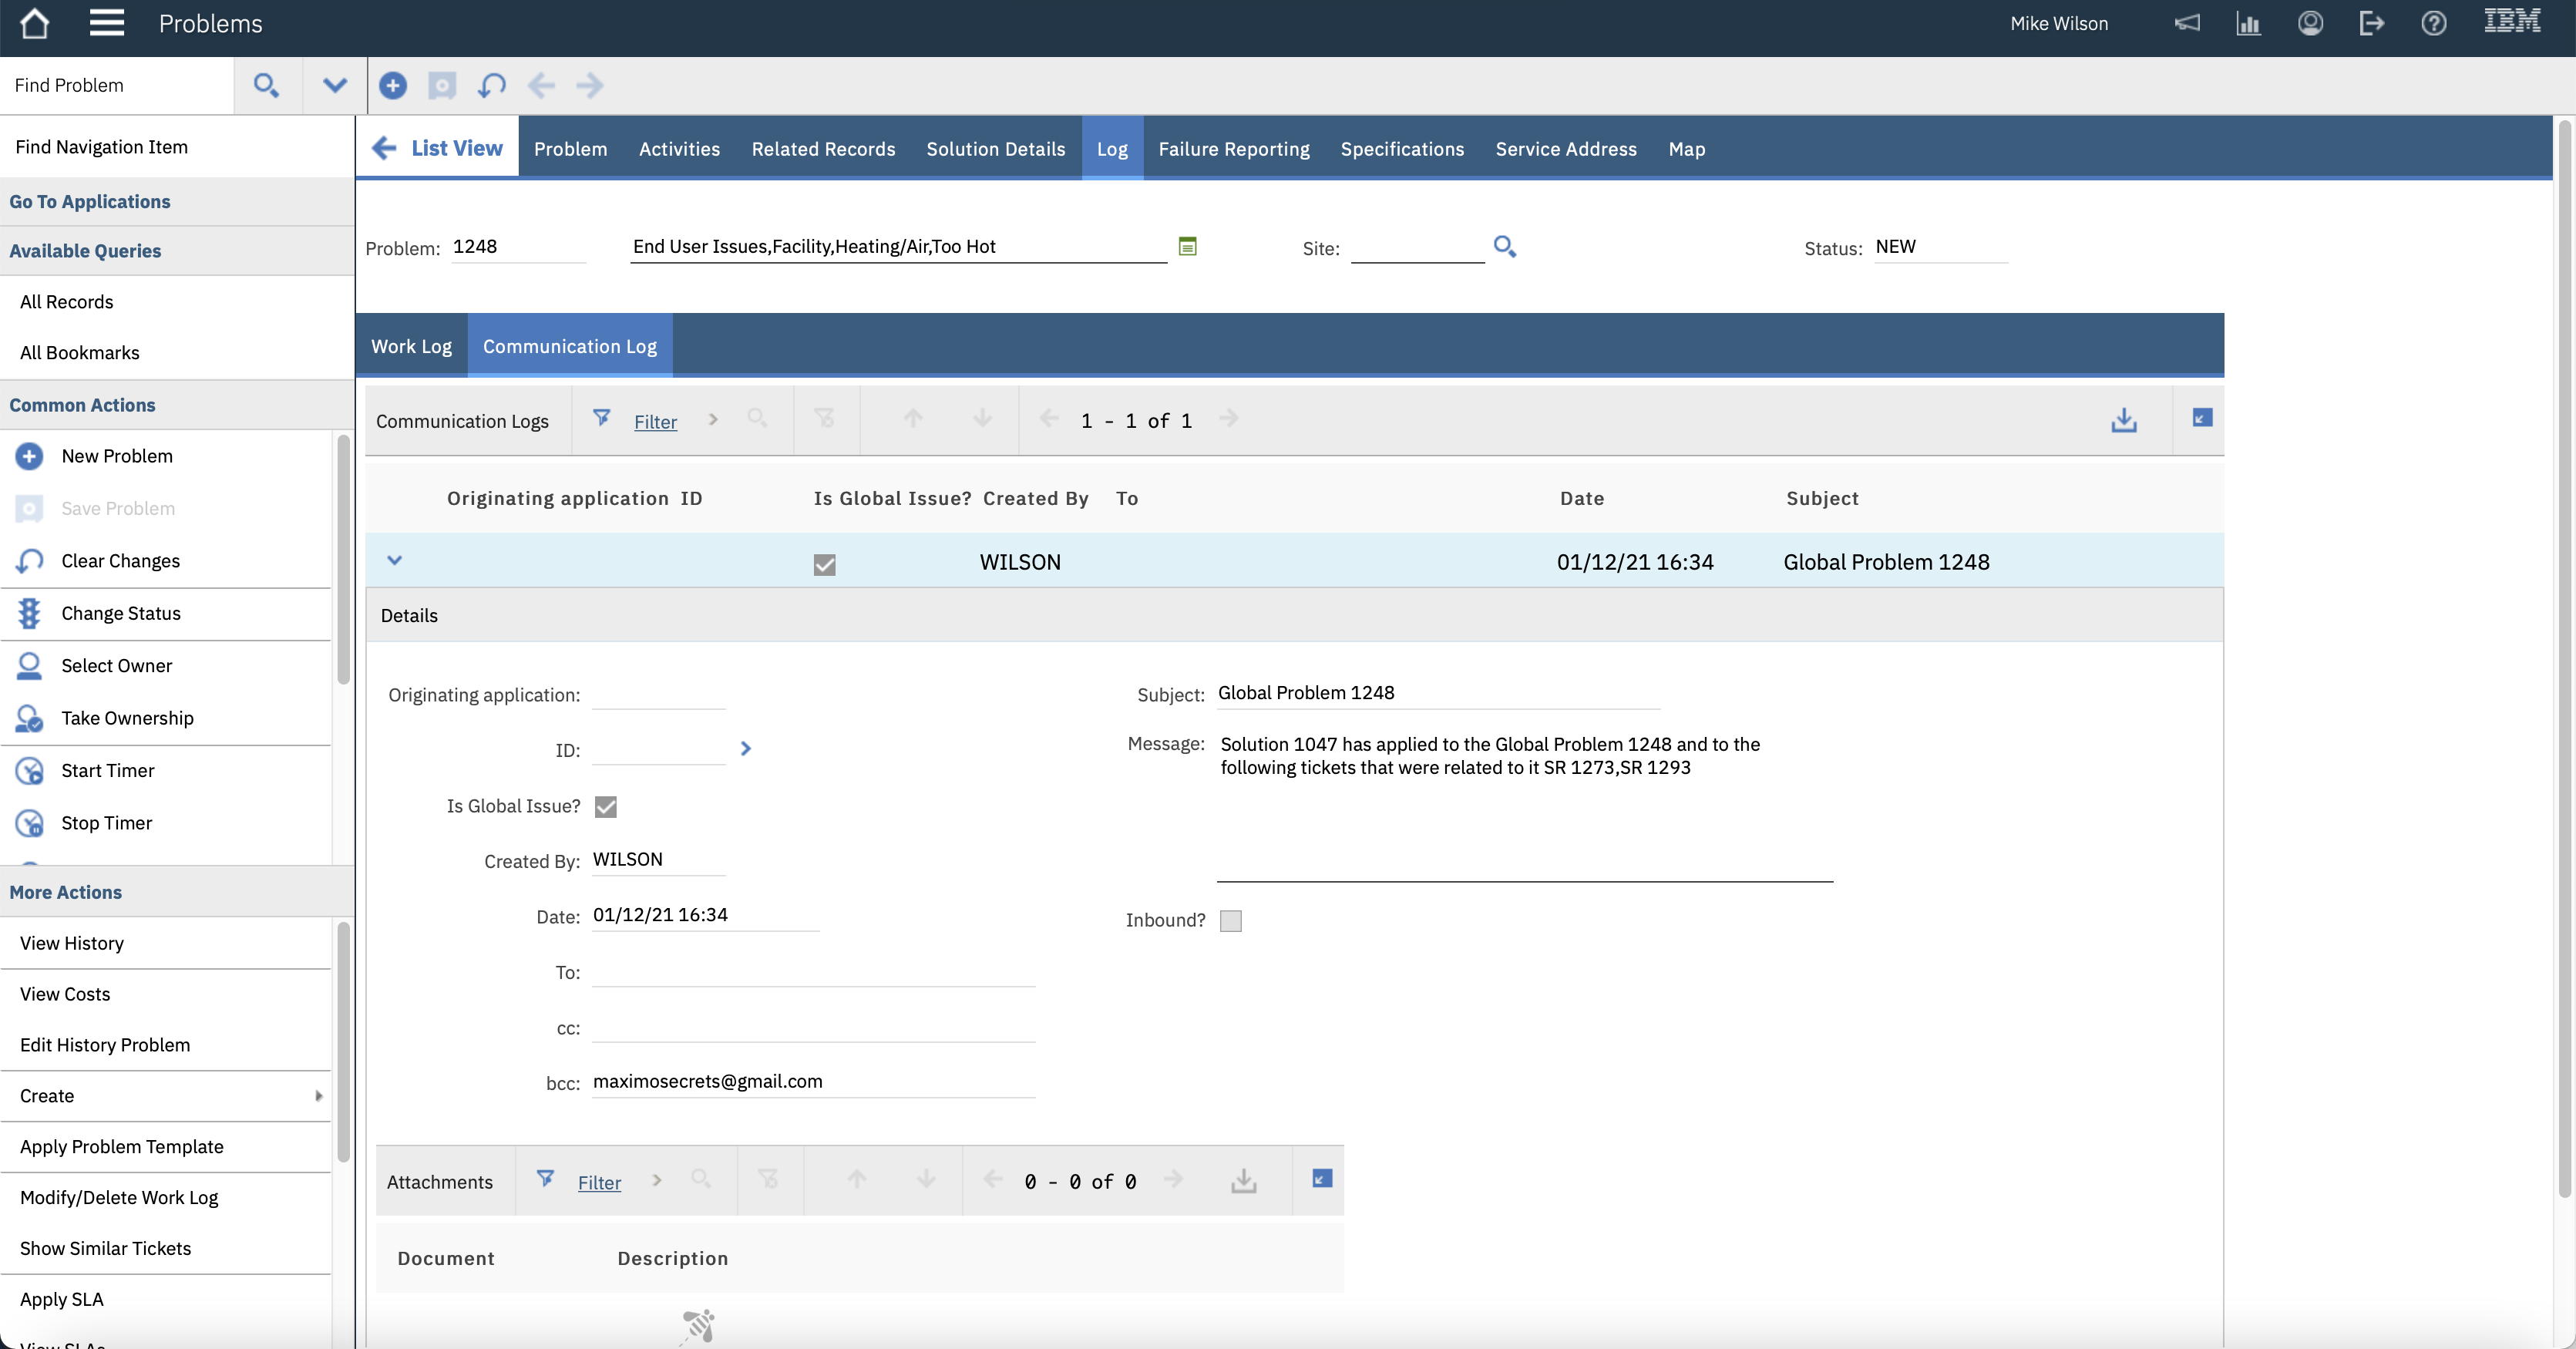The image size is (2576, 1349).
Task: Click Change Status in Common Actions
Action: point(121,614)
